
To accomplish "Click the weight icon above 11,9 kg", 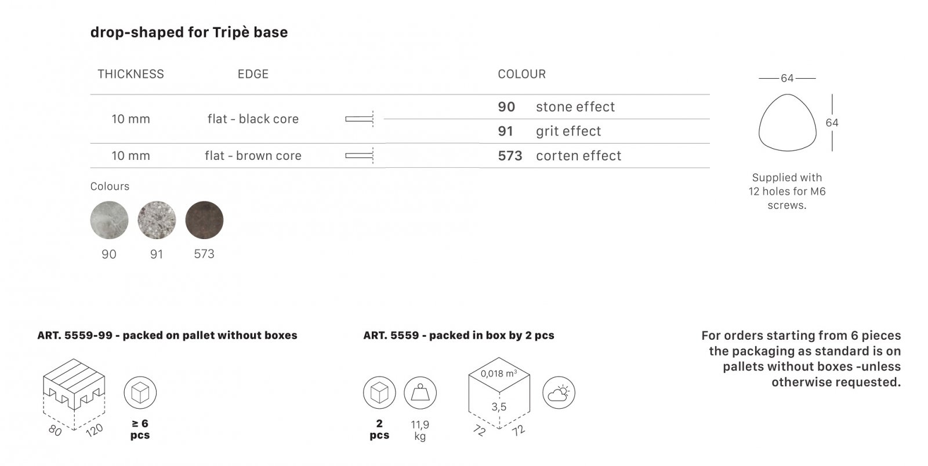I will (x=420, y=392).
